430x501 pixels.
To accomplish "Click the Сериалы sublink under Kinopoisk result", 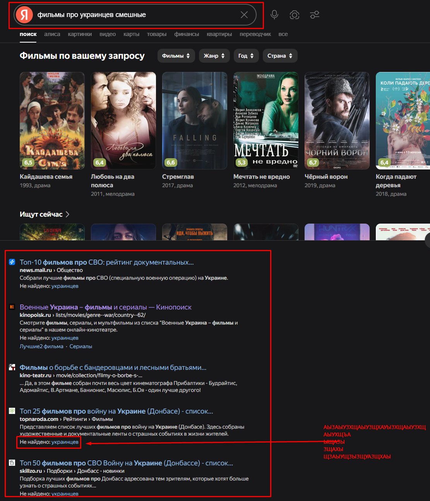I will [x=81, y=346].
